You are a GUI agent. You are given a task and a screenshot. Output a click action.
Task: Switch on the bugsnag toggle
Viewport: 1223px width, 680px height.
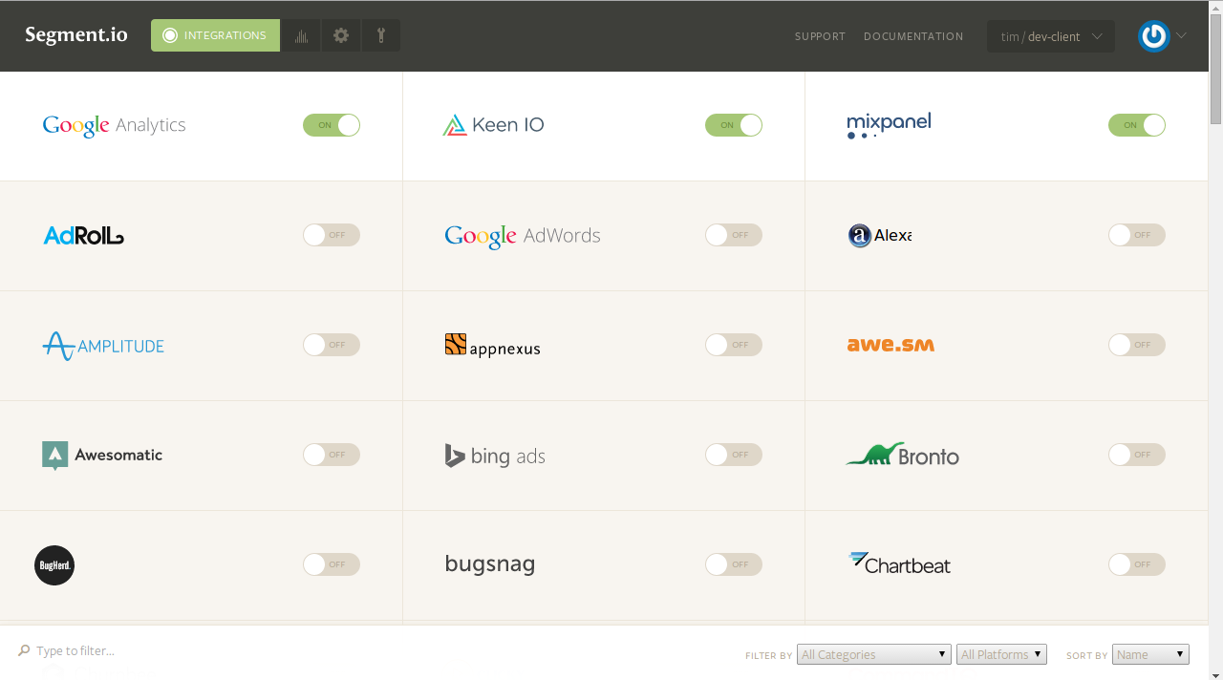tap(734, 564)
